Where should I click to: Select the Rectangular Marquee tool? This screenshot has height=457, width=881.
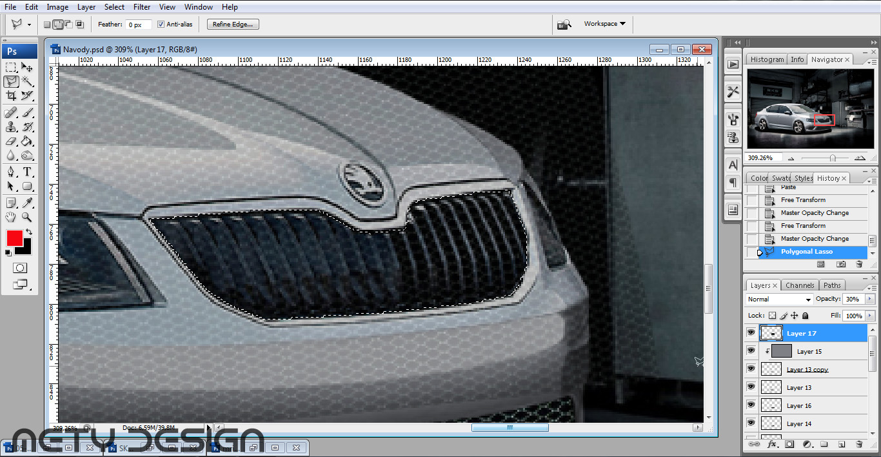point(11,67)
